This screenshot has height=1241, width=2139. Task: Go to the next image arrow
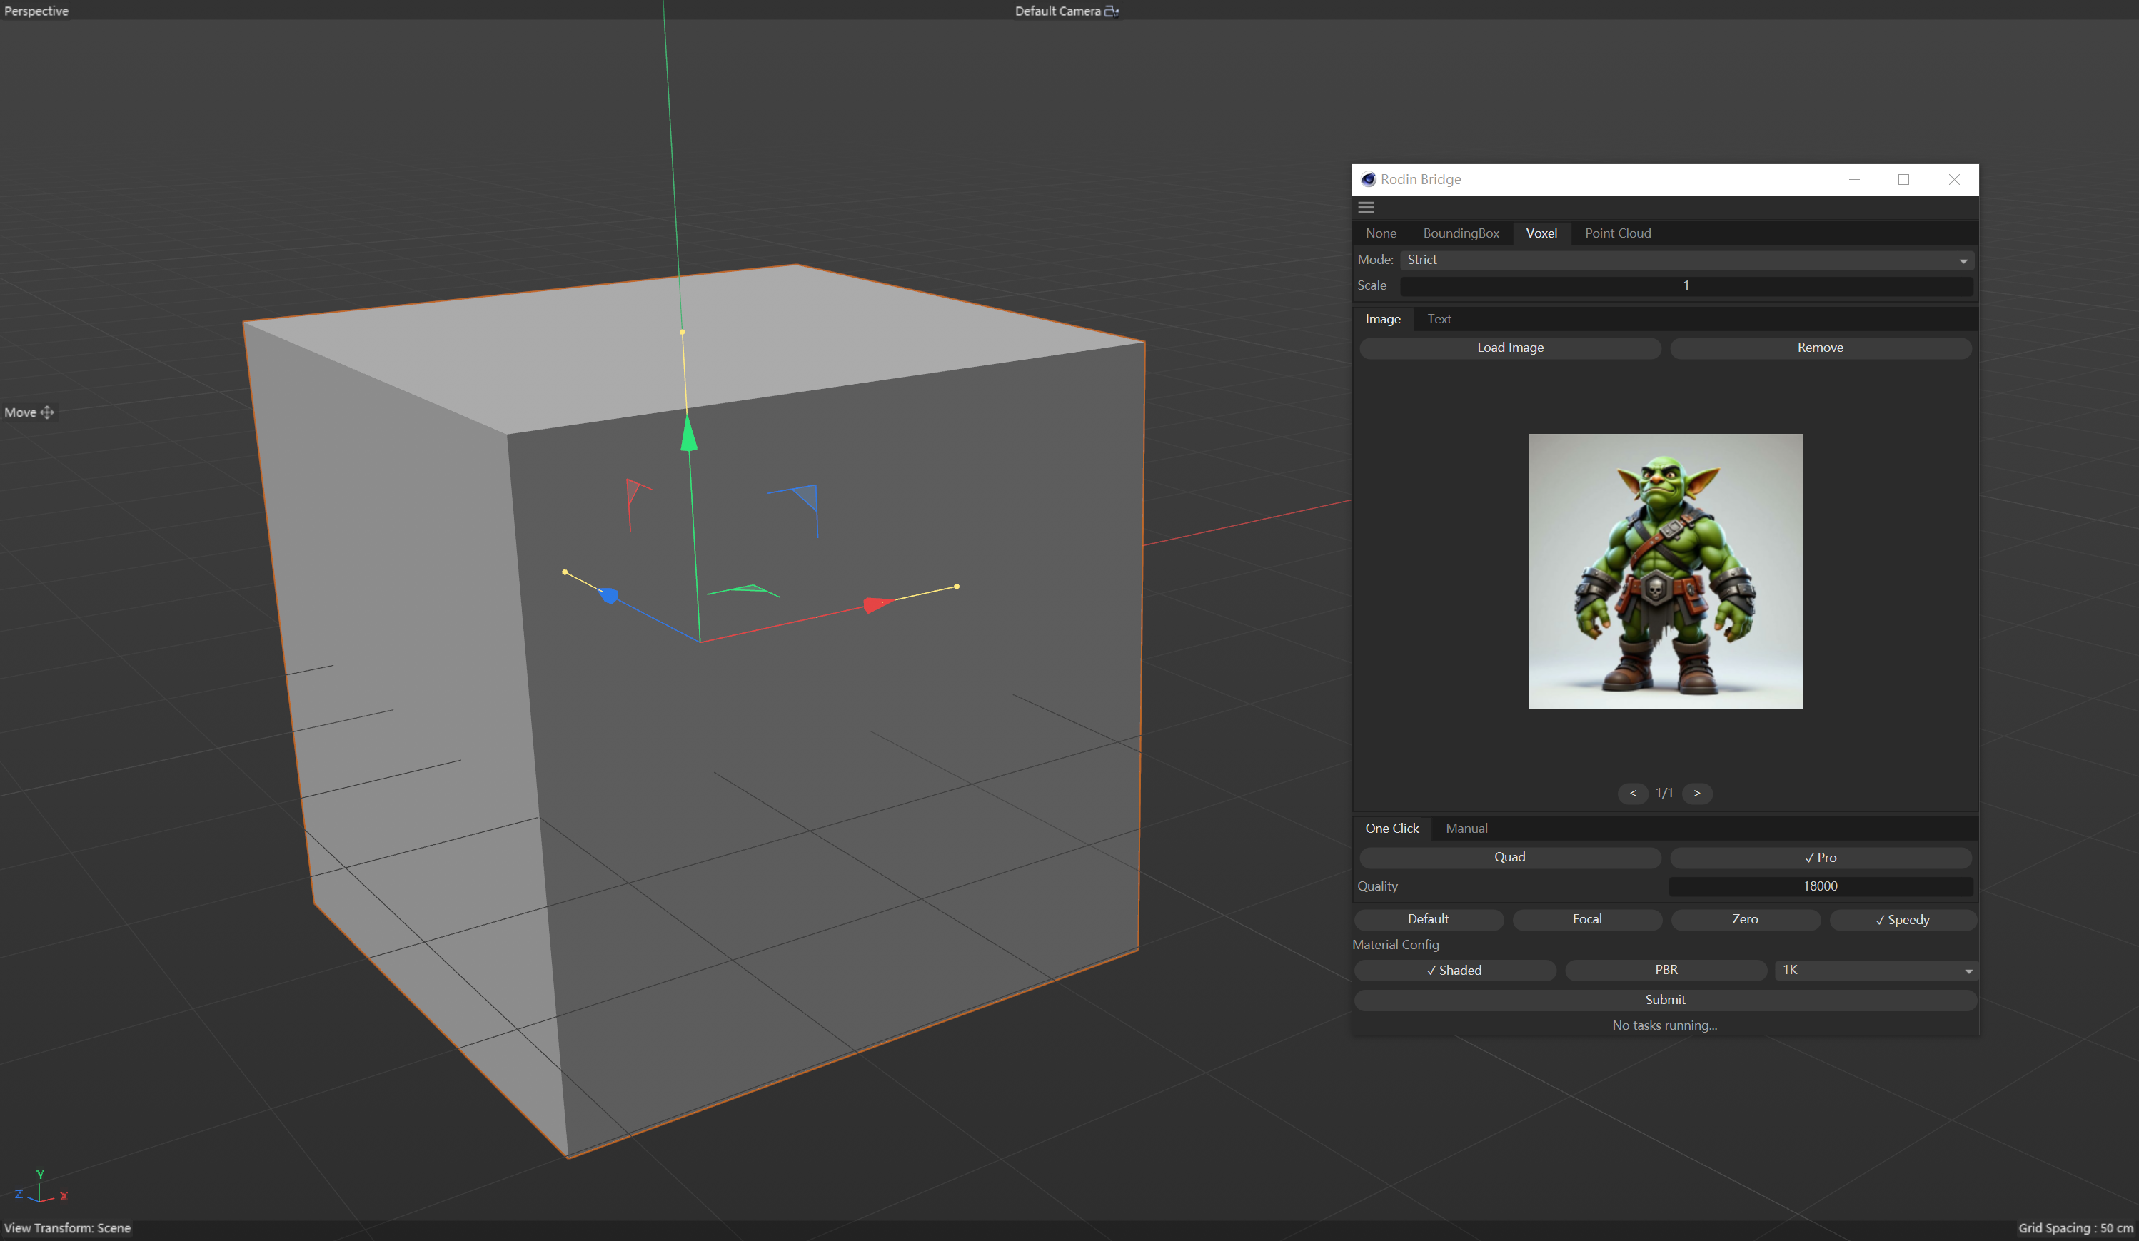[1697, 793]
